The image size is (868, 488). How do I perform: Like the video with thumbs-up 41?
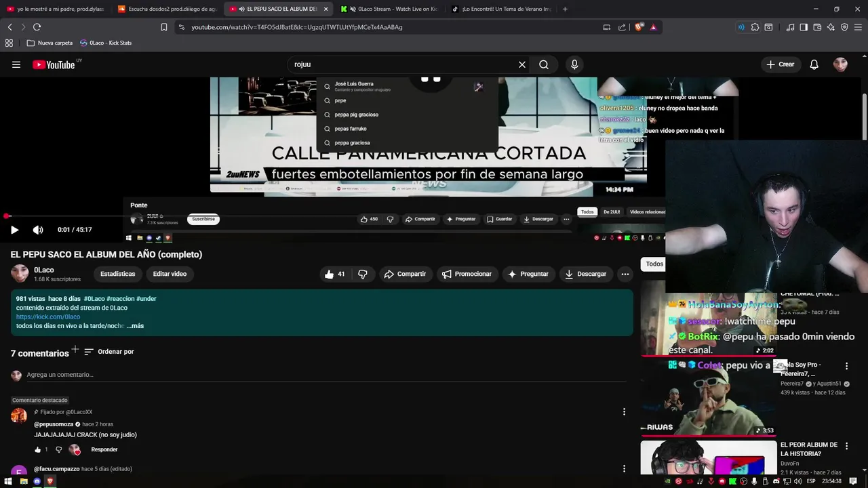335,274
